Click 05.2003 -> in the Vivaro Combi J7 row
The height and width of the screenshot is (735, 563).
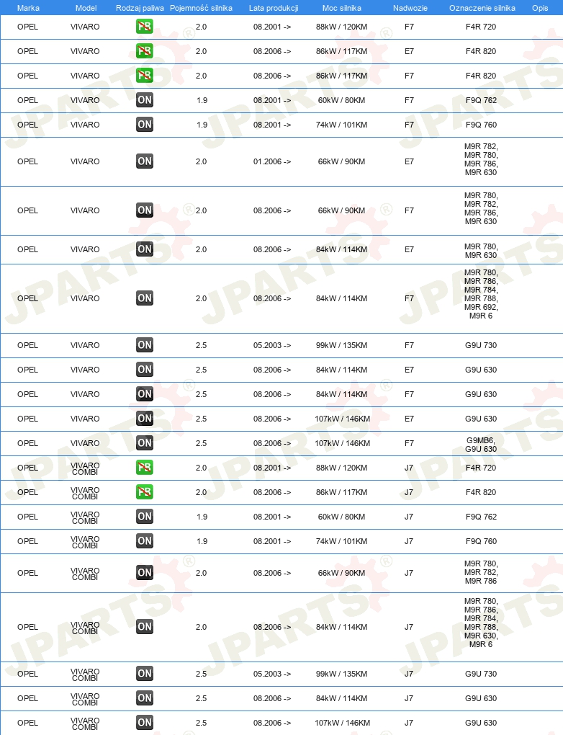point(272,674)
